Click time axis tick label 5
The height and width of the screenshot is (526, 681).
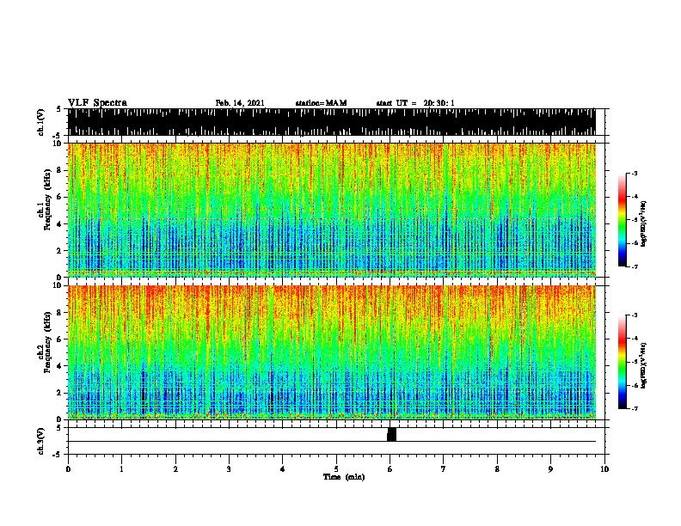(x=336, y=469)
